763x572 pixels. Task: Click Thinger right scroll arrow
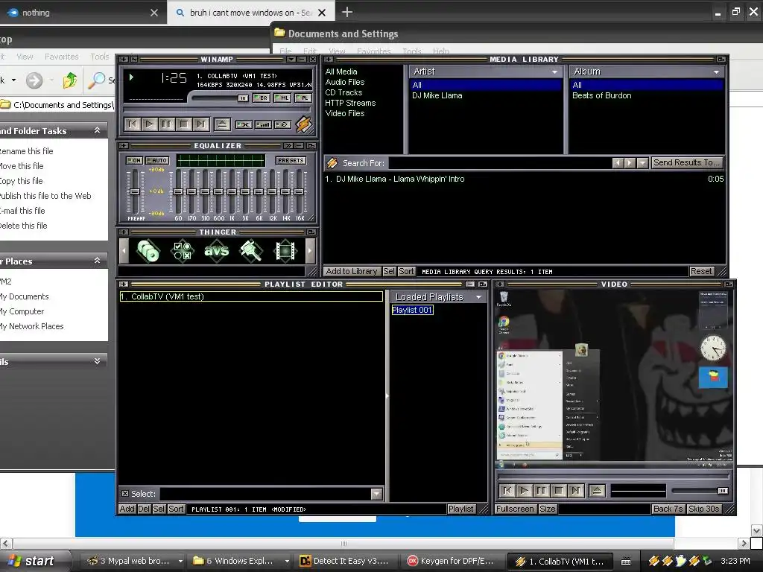[x=310, y=251]
